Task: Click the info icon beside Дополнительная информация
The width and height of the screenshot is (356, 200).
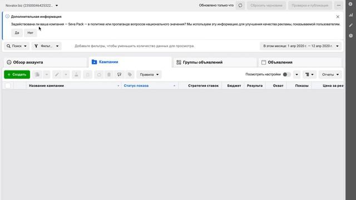Action: [7, 16]
